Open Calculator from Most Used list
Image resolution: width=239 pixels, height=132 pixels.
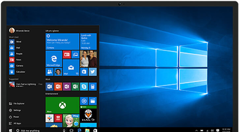(x=20, y=72)
